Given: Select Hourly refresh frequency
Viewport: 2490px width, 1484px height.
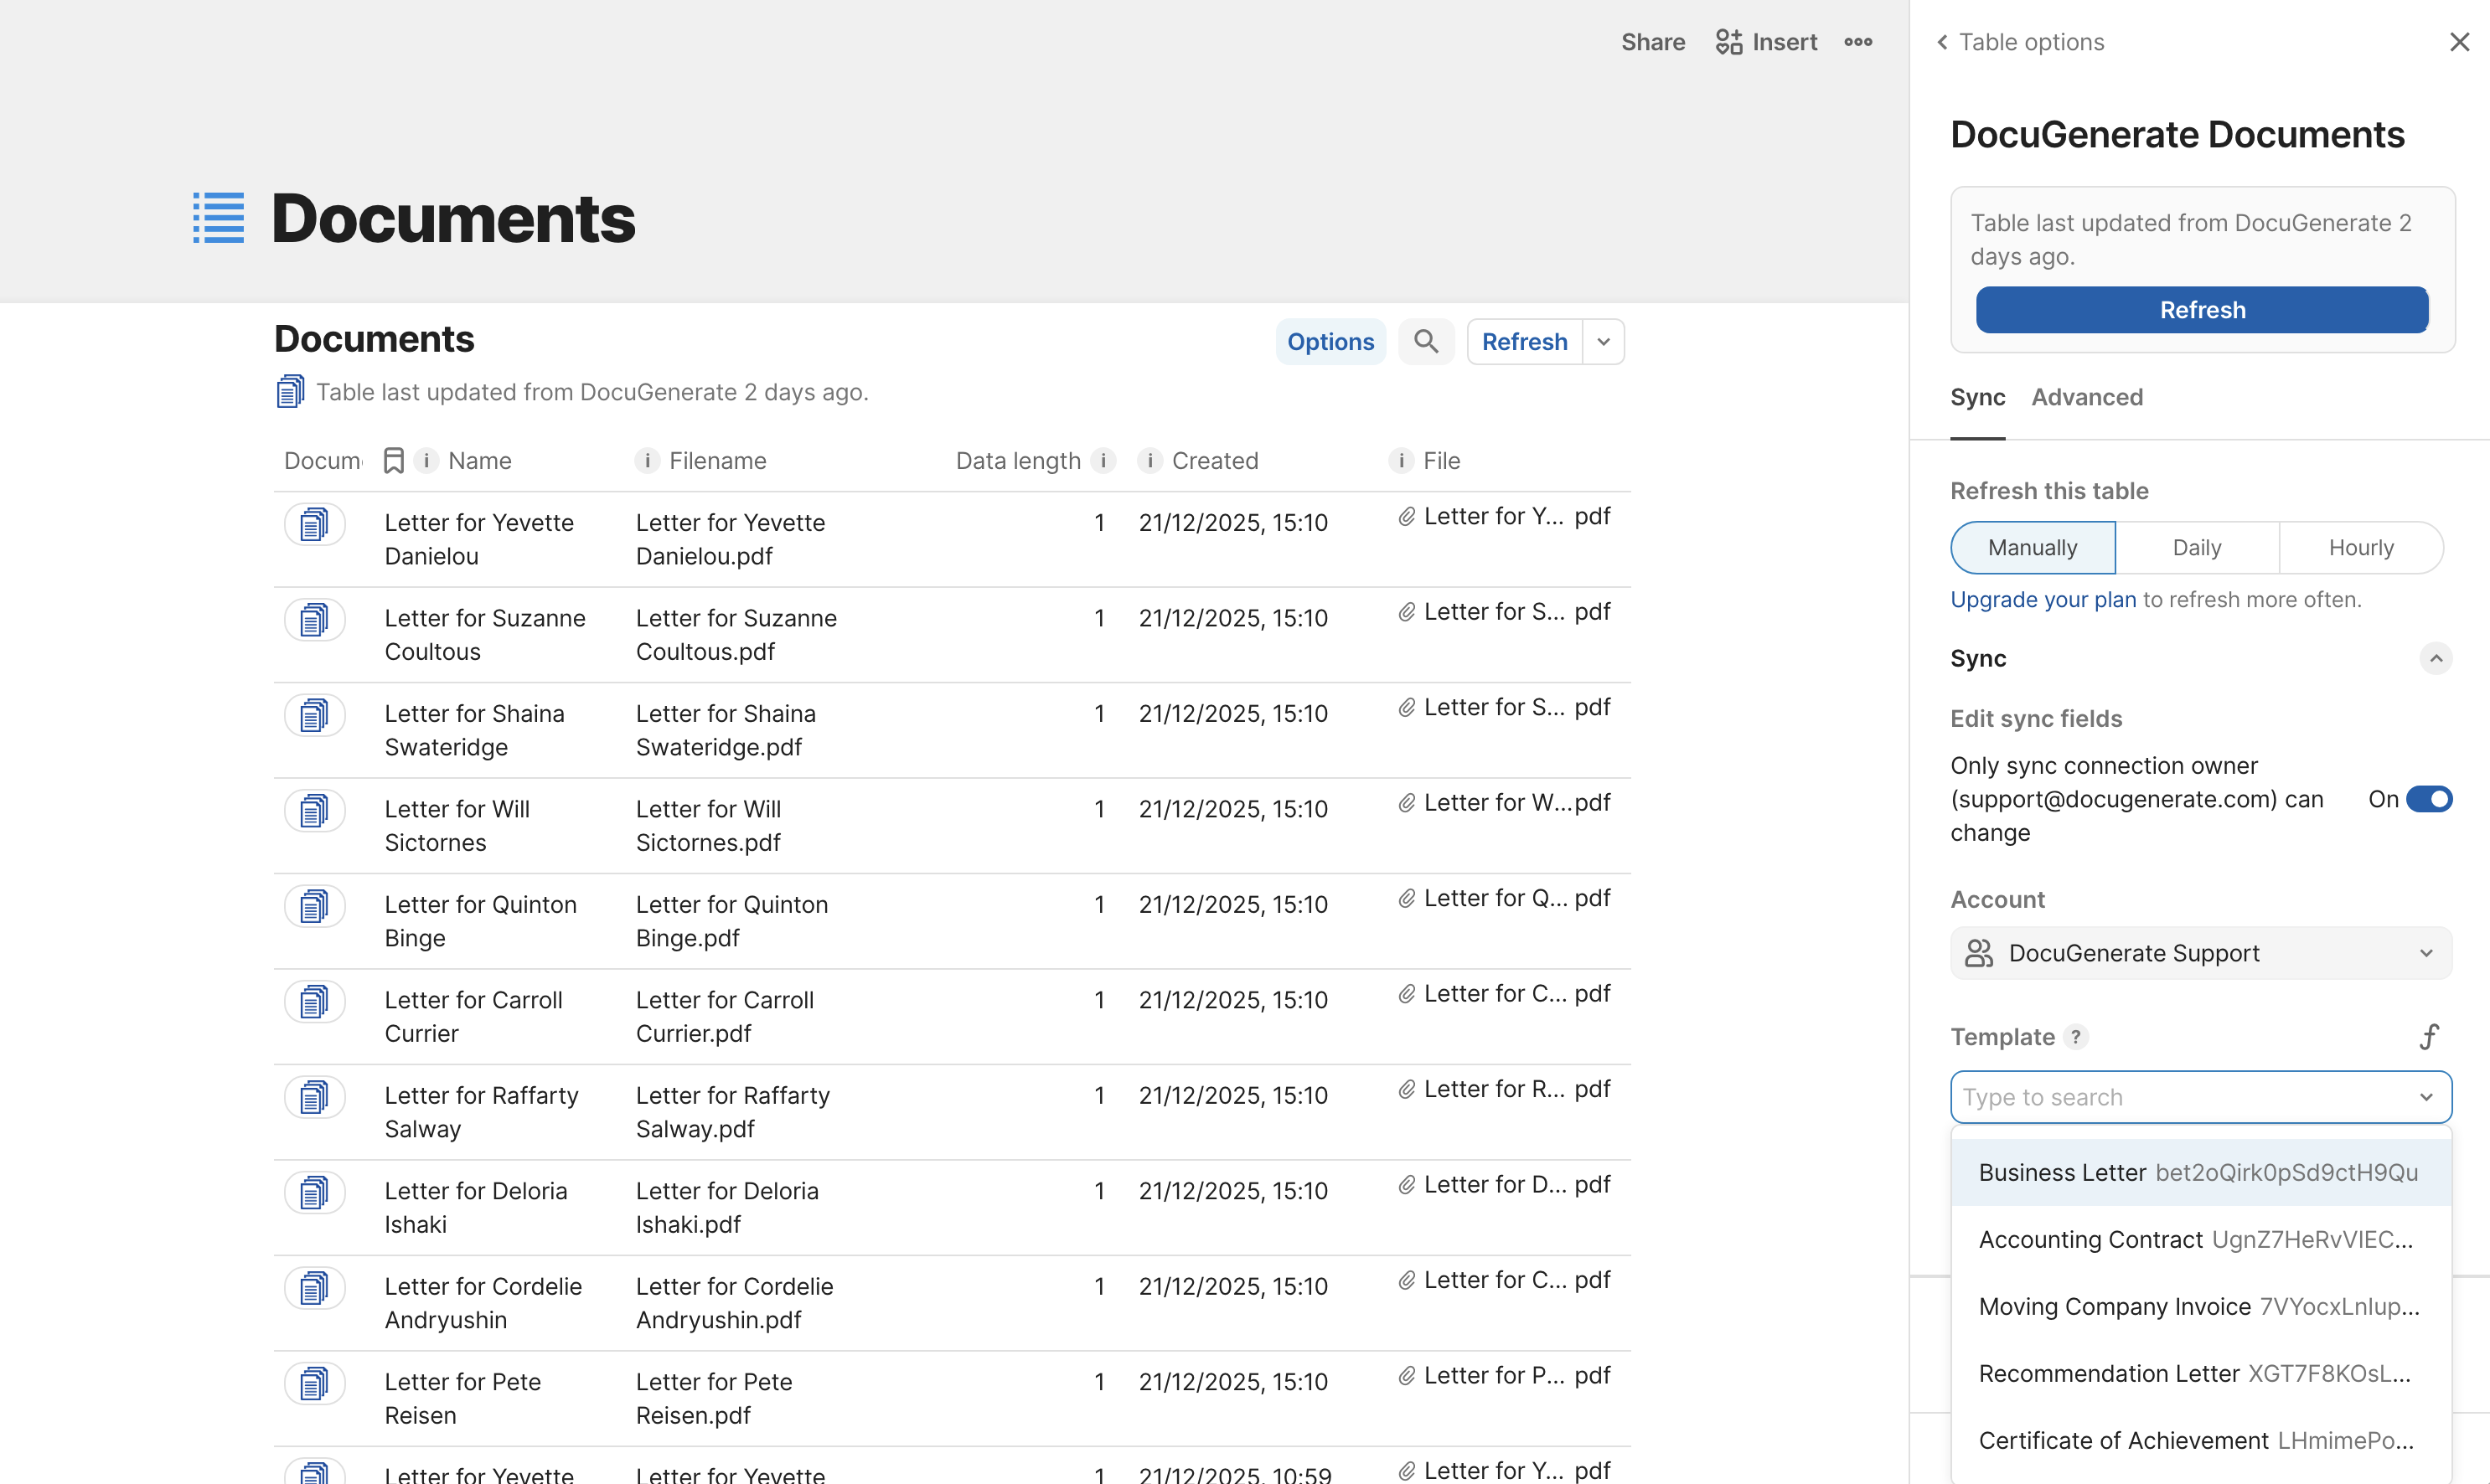Looking at the screenshot, I should pos(2360,547).
